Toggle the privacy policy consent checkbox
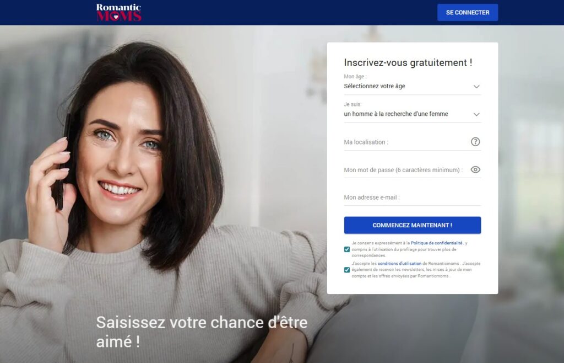 tap(347, 249)
